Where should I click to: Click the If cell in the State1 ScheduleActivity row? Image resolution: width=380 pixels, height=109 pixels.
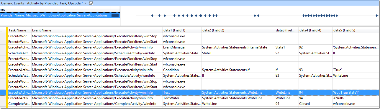[x=356, y=53]
